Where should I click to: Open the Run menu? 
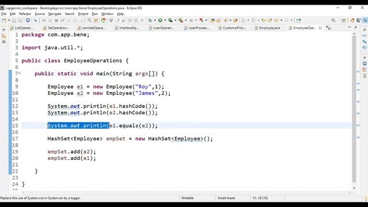pyautogui.click(x=95, y=14)
